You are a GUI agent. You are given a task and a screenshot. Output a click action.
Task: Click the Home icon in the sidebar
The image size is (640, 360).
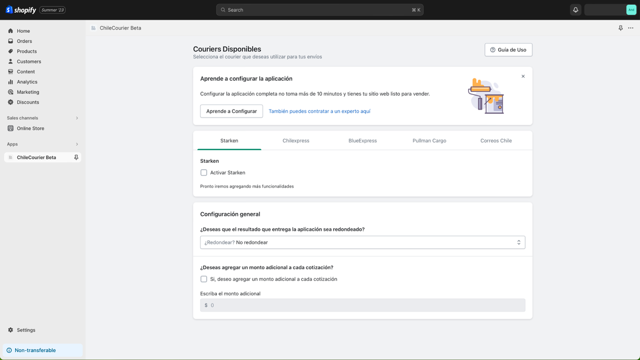(10, 31)
